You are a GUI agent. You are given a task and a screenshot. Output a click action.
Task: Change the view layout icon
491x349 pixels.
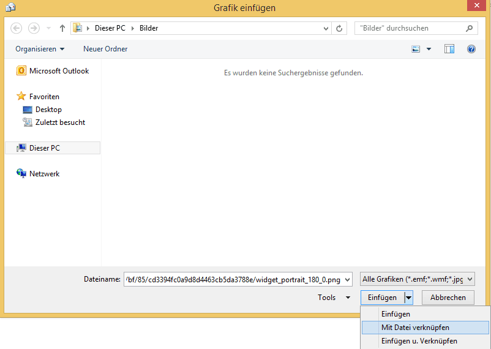point(416,49)
